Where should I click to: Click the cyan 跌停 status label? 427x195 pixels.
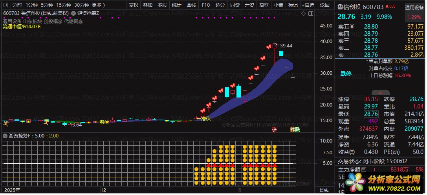pos(346,74)
